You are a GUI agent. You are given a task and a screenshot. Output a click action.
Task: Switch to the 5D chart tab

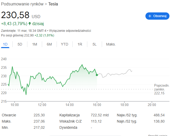coord(20,44)
